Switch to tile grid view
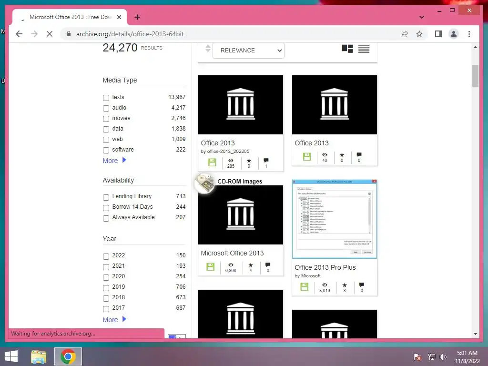 pos(347,49)
